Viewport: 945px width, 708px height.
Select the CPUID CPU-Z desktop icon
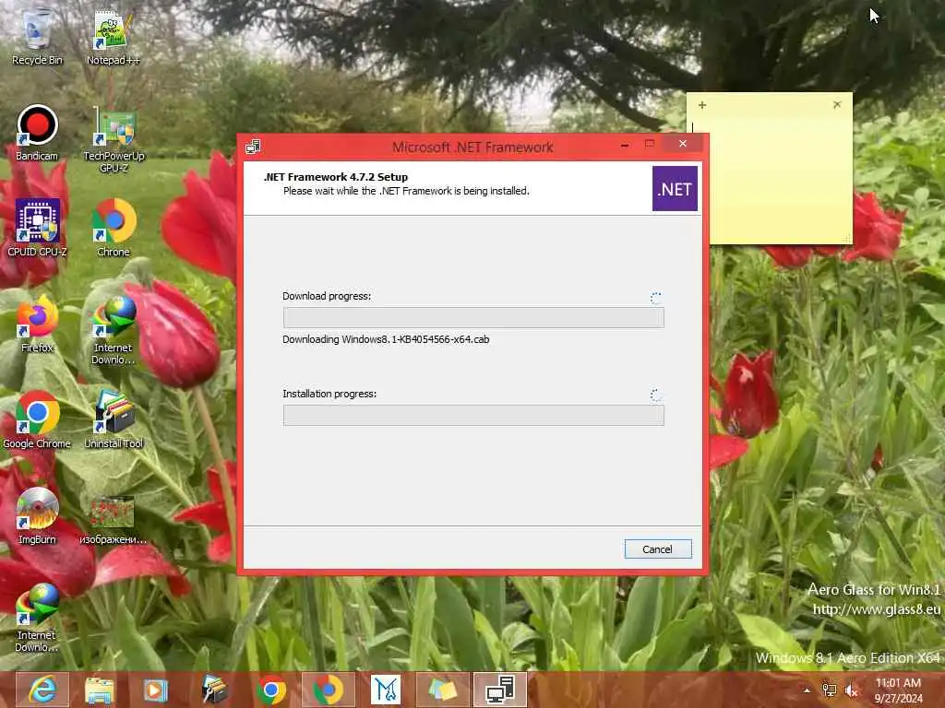[37, 228]
